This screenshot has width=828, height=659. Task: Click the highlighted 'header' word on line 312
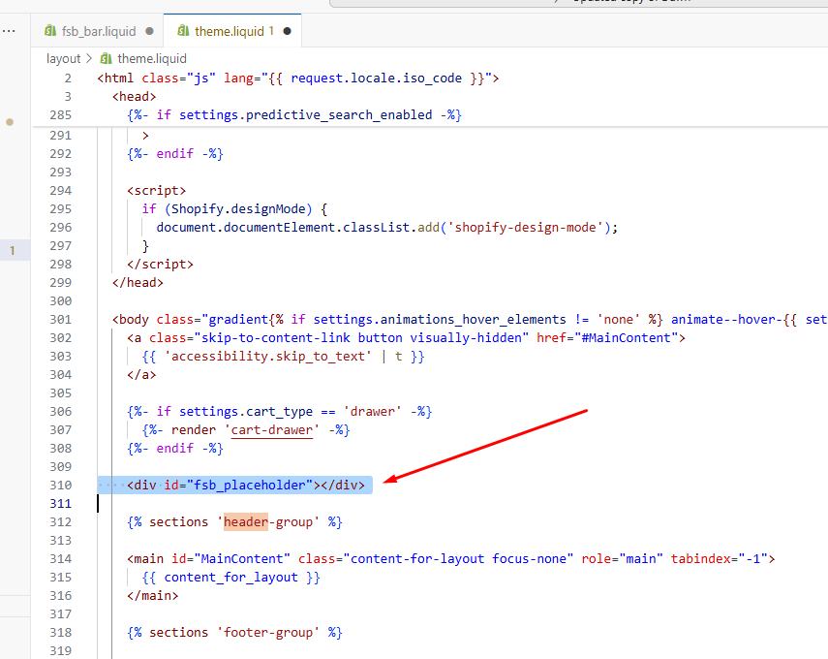246,521
